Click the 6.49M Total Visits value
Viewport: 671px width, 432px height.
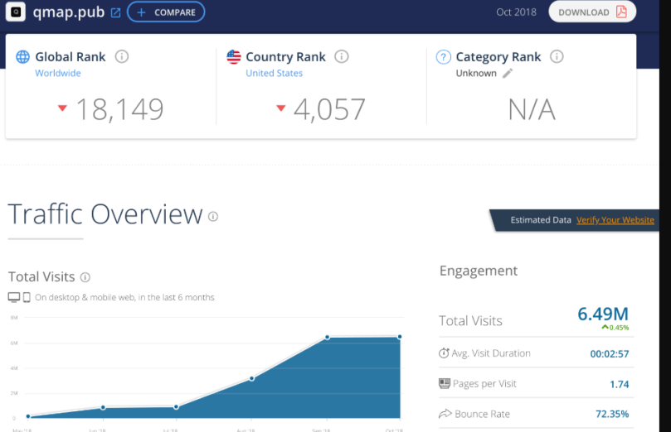602,314
